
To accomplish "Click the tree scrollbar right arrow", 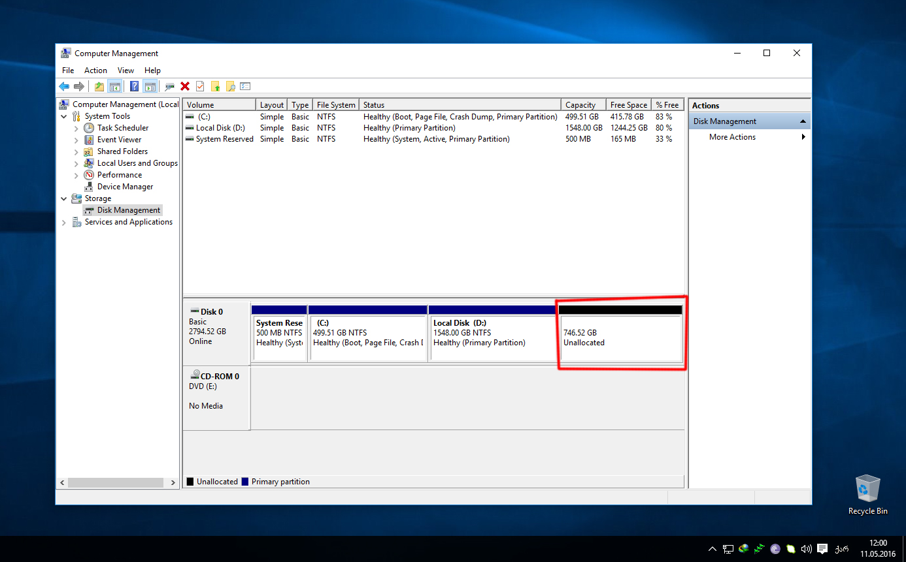I will (x=173, y=483).
